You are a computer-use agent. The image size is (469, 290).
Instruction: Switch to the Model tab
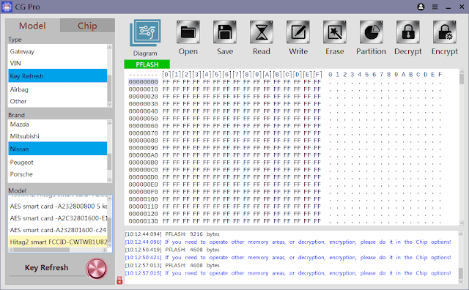(32, 26)
